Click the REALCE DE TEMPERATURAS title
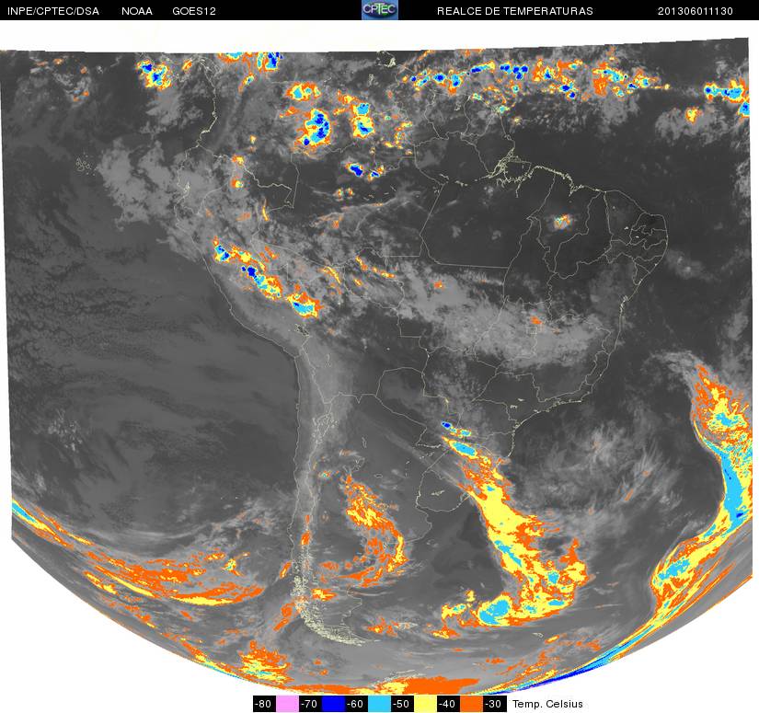Viewport: 759px width, 713px height. coord(515,11)
